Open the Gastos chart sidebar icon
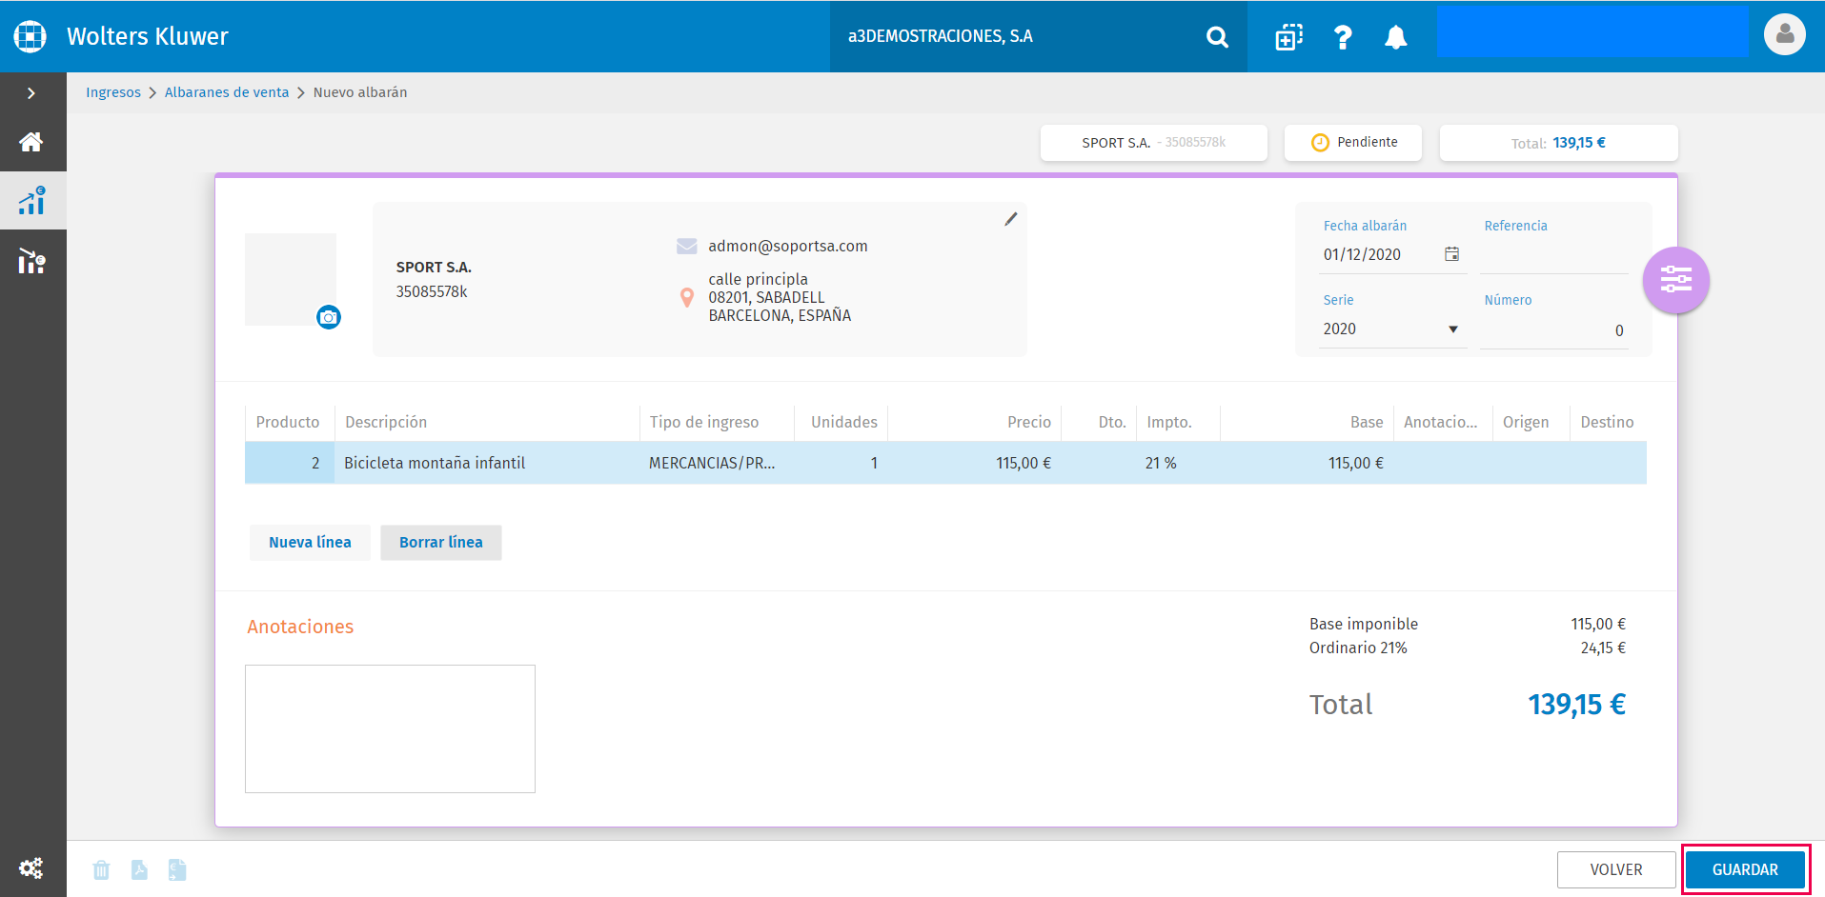Screen dimensions: 1825x897 click(32, 260)
